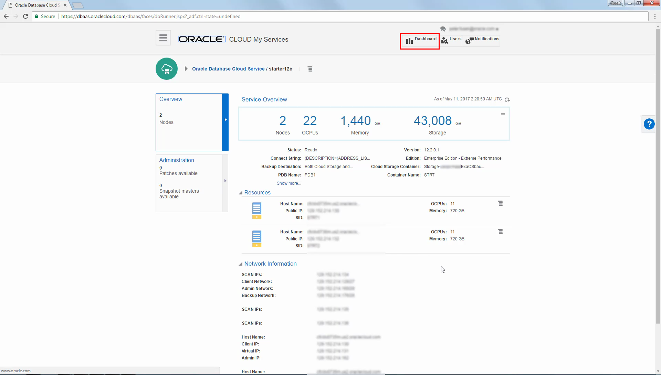Screen dimensions: 661x375
Task: Click the PDB1 name value
Action: tap(310, 175)
